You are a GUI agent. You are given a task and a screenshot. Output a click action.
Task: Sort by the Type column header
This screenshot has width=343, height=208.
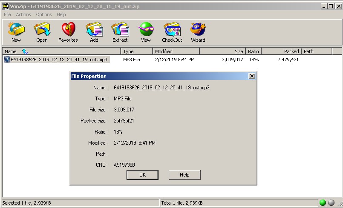pyautogui.click(x=136, y=51)
